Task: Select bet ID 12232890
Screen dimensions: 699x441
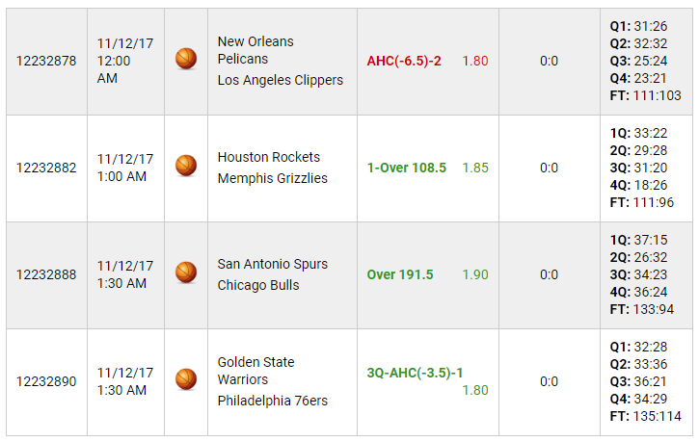Action: tap(46, 381)
